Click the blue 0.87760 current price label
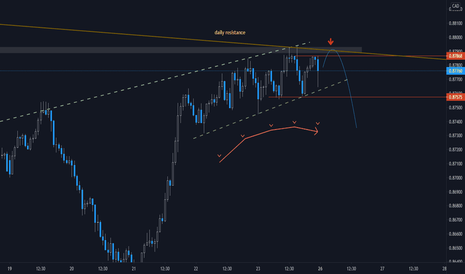This screenshot has width=465, height=274. point(455,71)
